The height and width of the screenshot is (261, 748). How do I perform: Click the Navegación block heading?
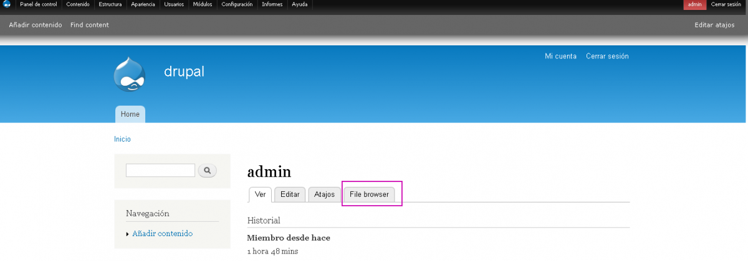148,213
